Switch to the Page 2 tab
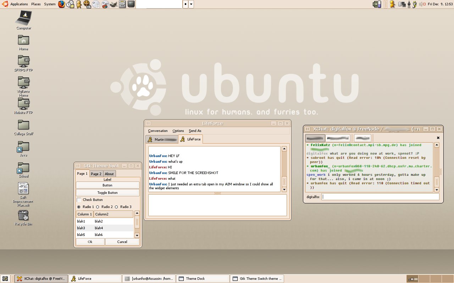Viewport: 454px width, 283px height. [96, 174]
